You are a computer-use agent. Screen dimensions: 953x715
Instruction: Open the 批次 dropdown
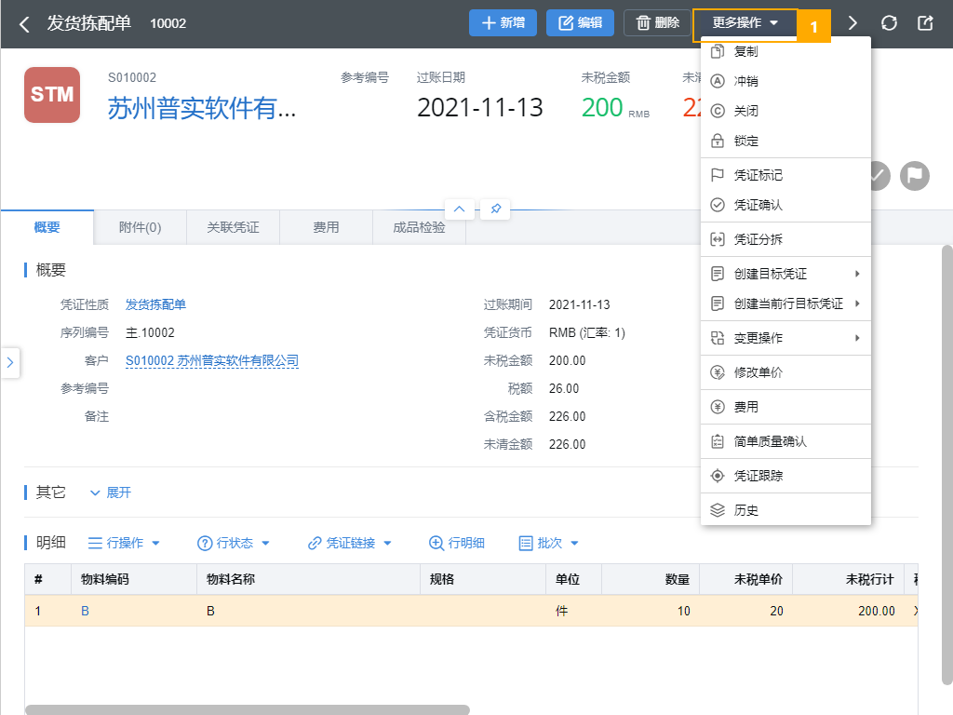(549, 543)
